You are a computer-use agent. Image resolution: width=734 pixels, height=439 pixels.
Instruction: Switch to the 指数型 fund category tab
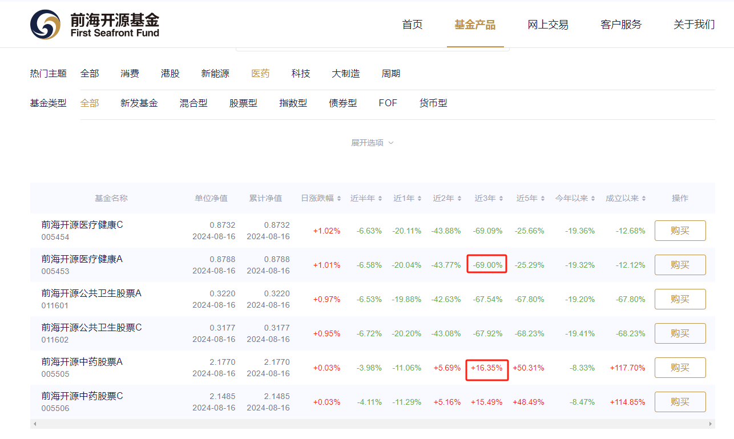pos(293,103)
